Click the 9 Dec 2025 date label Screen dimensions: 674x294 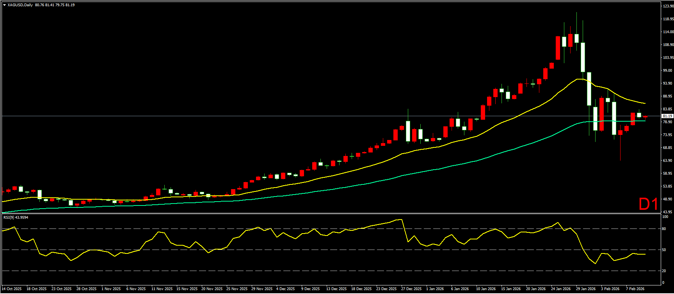tap(310, 289)
